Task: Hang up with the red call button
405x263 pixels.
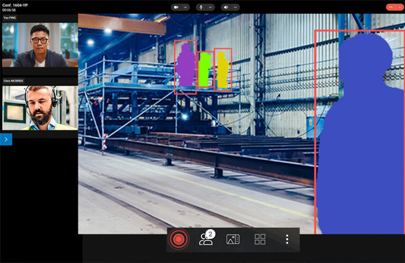Action: (x=390, y=7)
